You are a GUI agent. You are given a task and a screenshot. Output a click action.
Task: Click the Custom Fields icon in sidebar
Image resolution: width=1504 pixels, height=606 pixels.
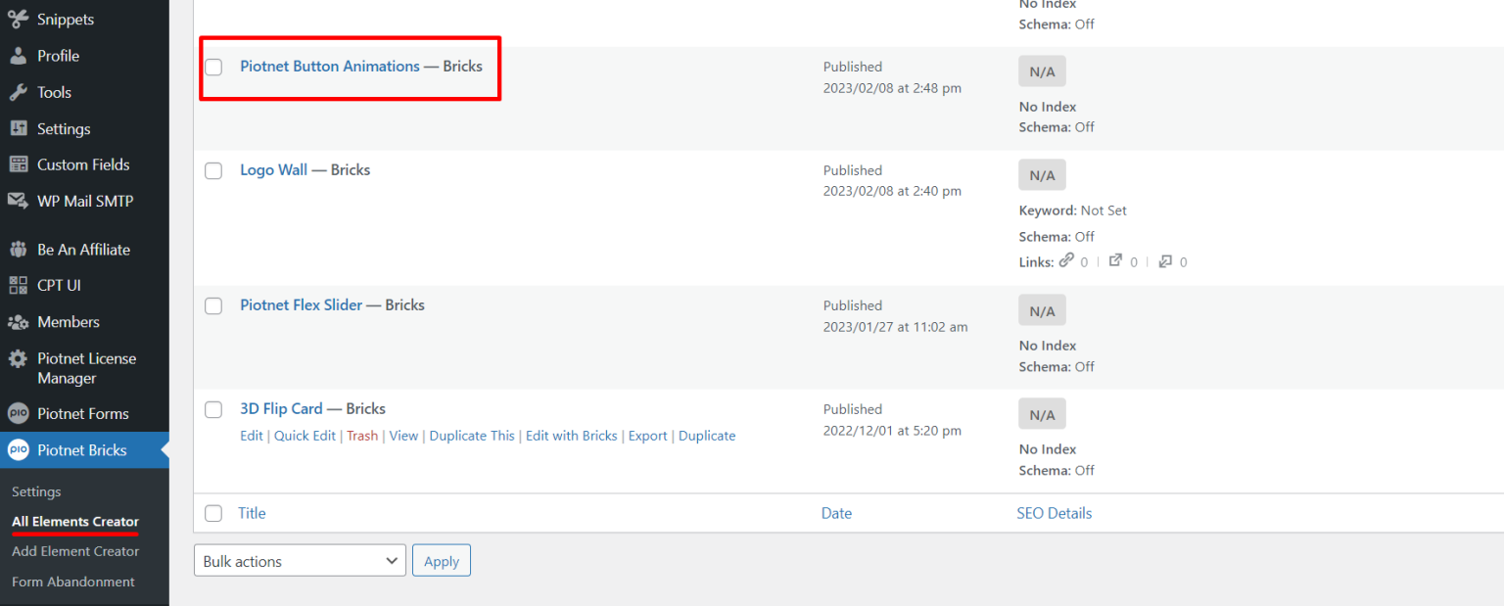[x=18, y=164]
